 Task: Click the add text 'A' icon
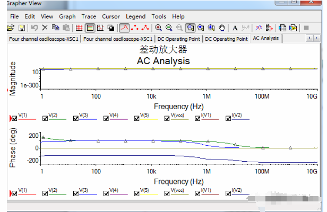(x=235, y=28)
